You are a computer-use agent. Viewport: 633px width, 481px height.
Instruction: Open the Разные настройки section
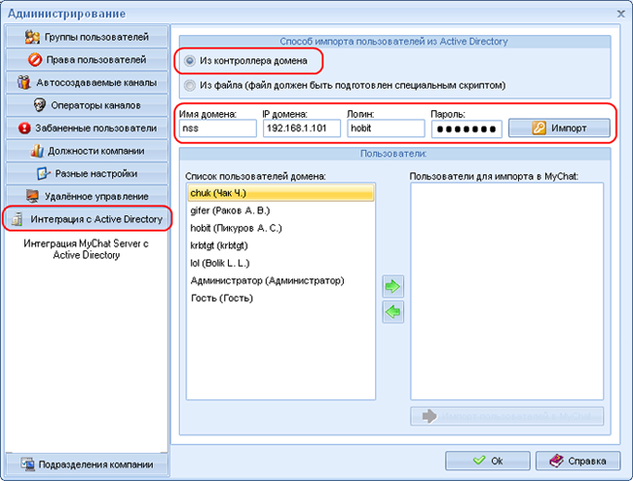point(84,173)
